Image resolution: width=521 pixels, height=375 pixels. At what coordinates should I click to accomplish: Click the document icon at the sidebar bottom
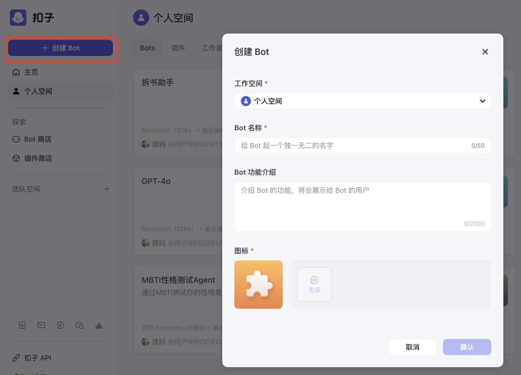click(22, 325)
